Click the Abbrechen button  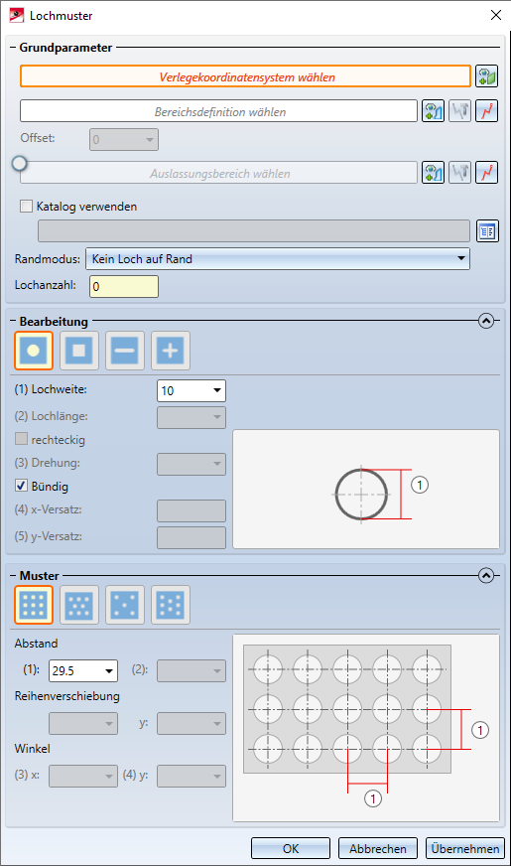pyautogui.click(x=377, y=848)
